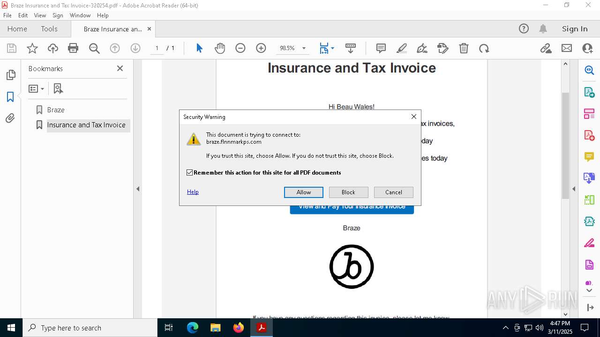
Task: Open page thumbnails panel icon
Action: coord(10,75)
